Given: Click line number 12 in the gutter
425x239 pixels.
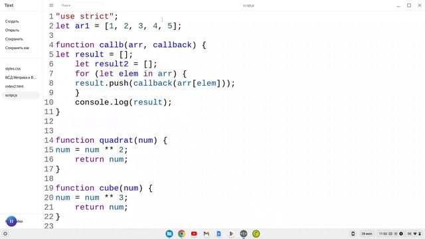Looking at the screenshot, I should [x=48, y=121].
